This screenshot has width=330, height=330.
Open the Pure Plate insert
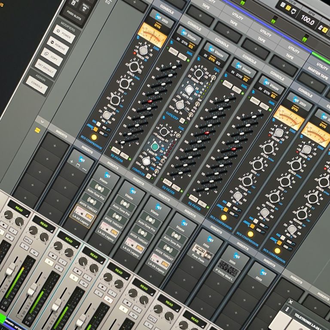[x=201, y=254]
